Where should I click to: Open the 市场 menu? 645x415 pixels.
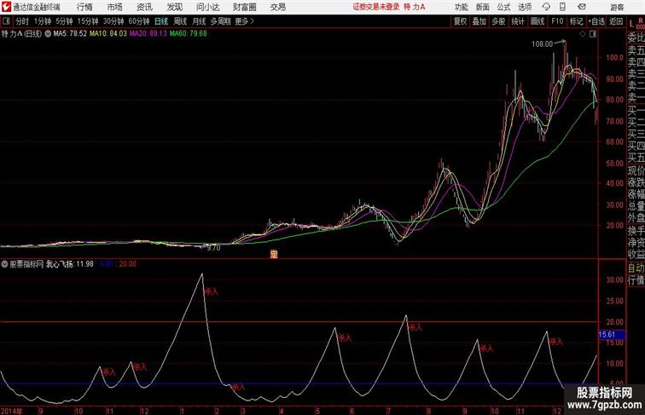pyautogui.click(x=115, y=7)
